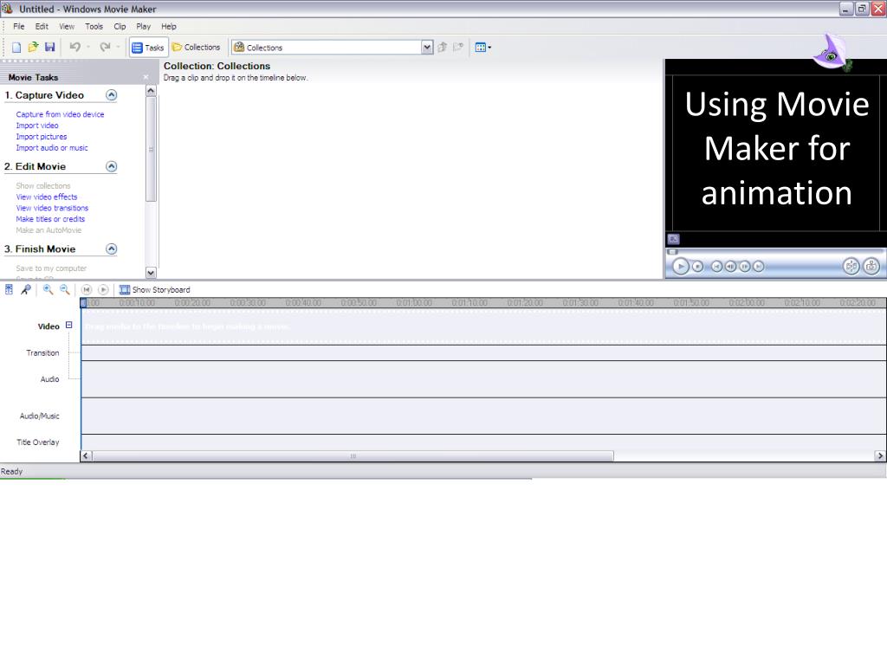Click Make titles or credits link
Viewport: 887px width, 665px height.
pos(50,219)
